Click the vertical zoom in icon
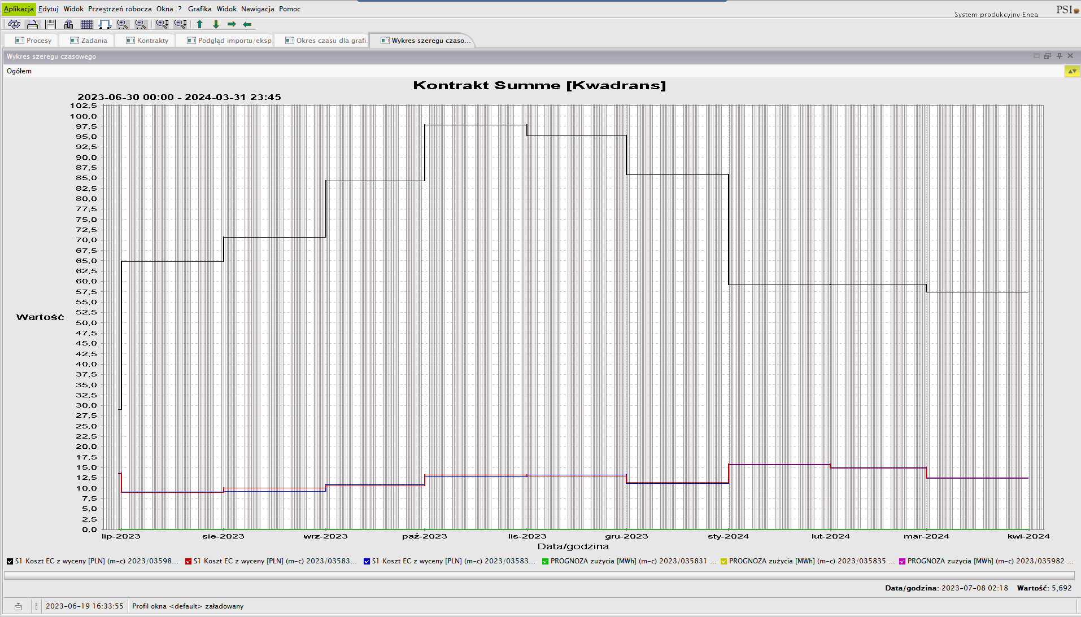Viewport: 1081px width, 617px height. (x=163, y=24)
